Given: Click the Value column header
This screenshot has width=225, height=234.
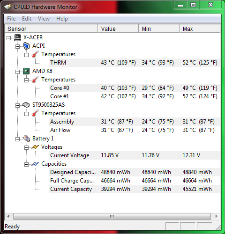Looking at the screenshot, I should coord(118,29).
